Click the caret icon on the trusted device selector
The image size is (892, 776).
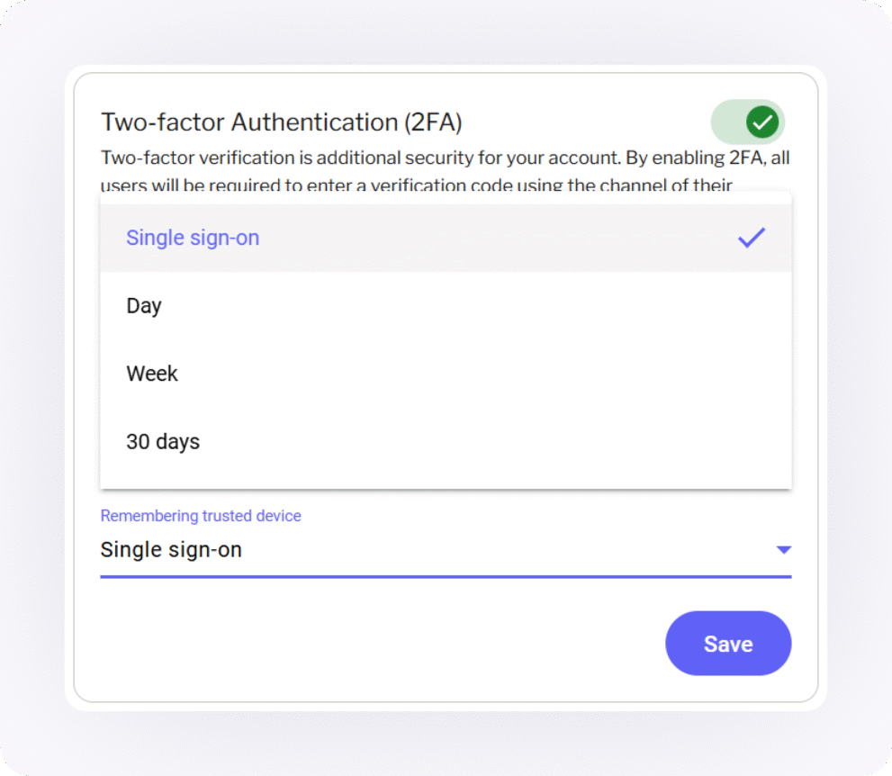coord(783,549)
